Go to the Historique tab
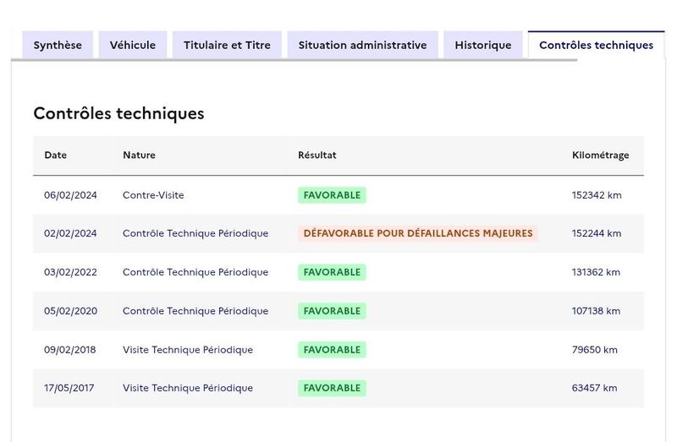The image size is (677, 442). click(x=483, y=45)
